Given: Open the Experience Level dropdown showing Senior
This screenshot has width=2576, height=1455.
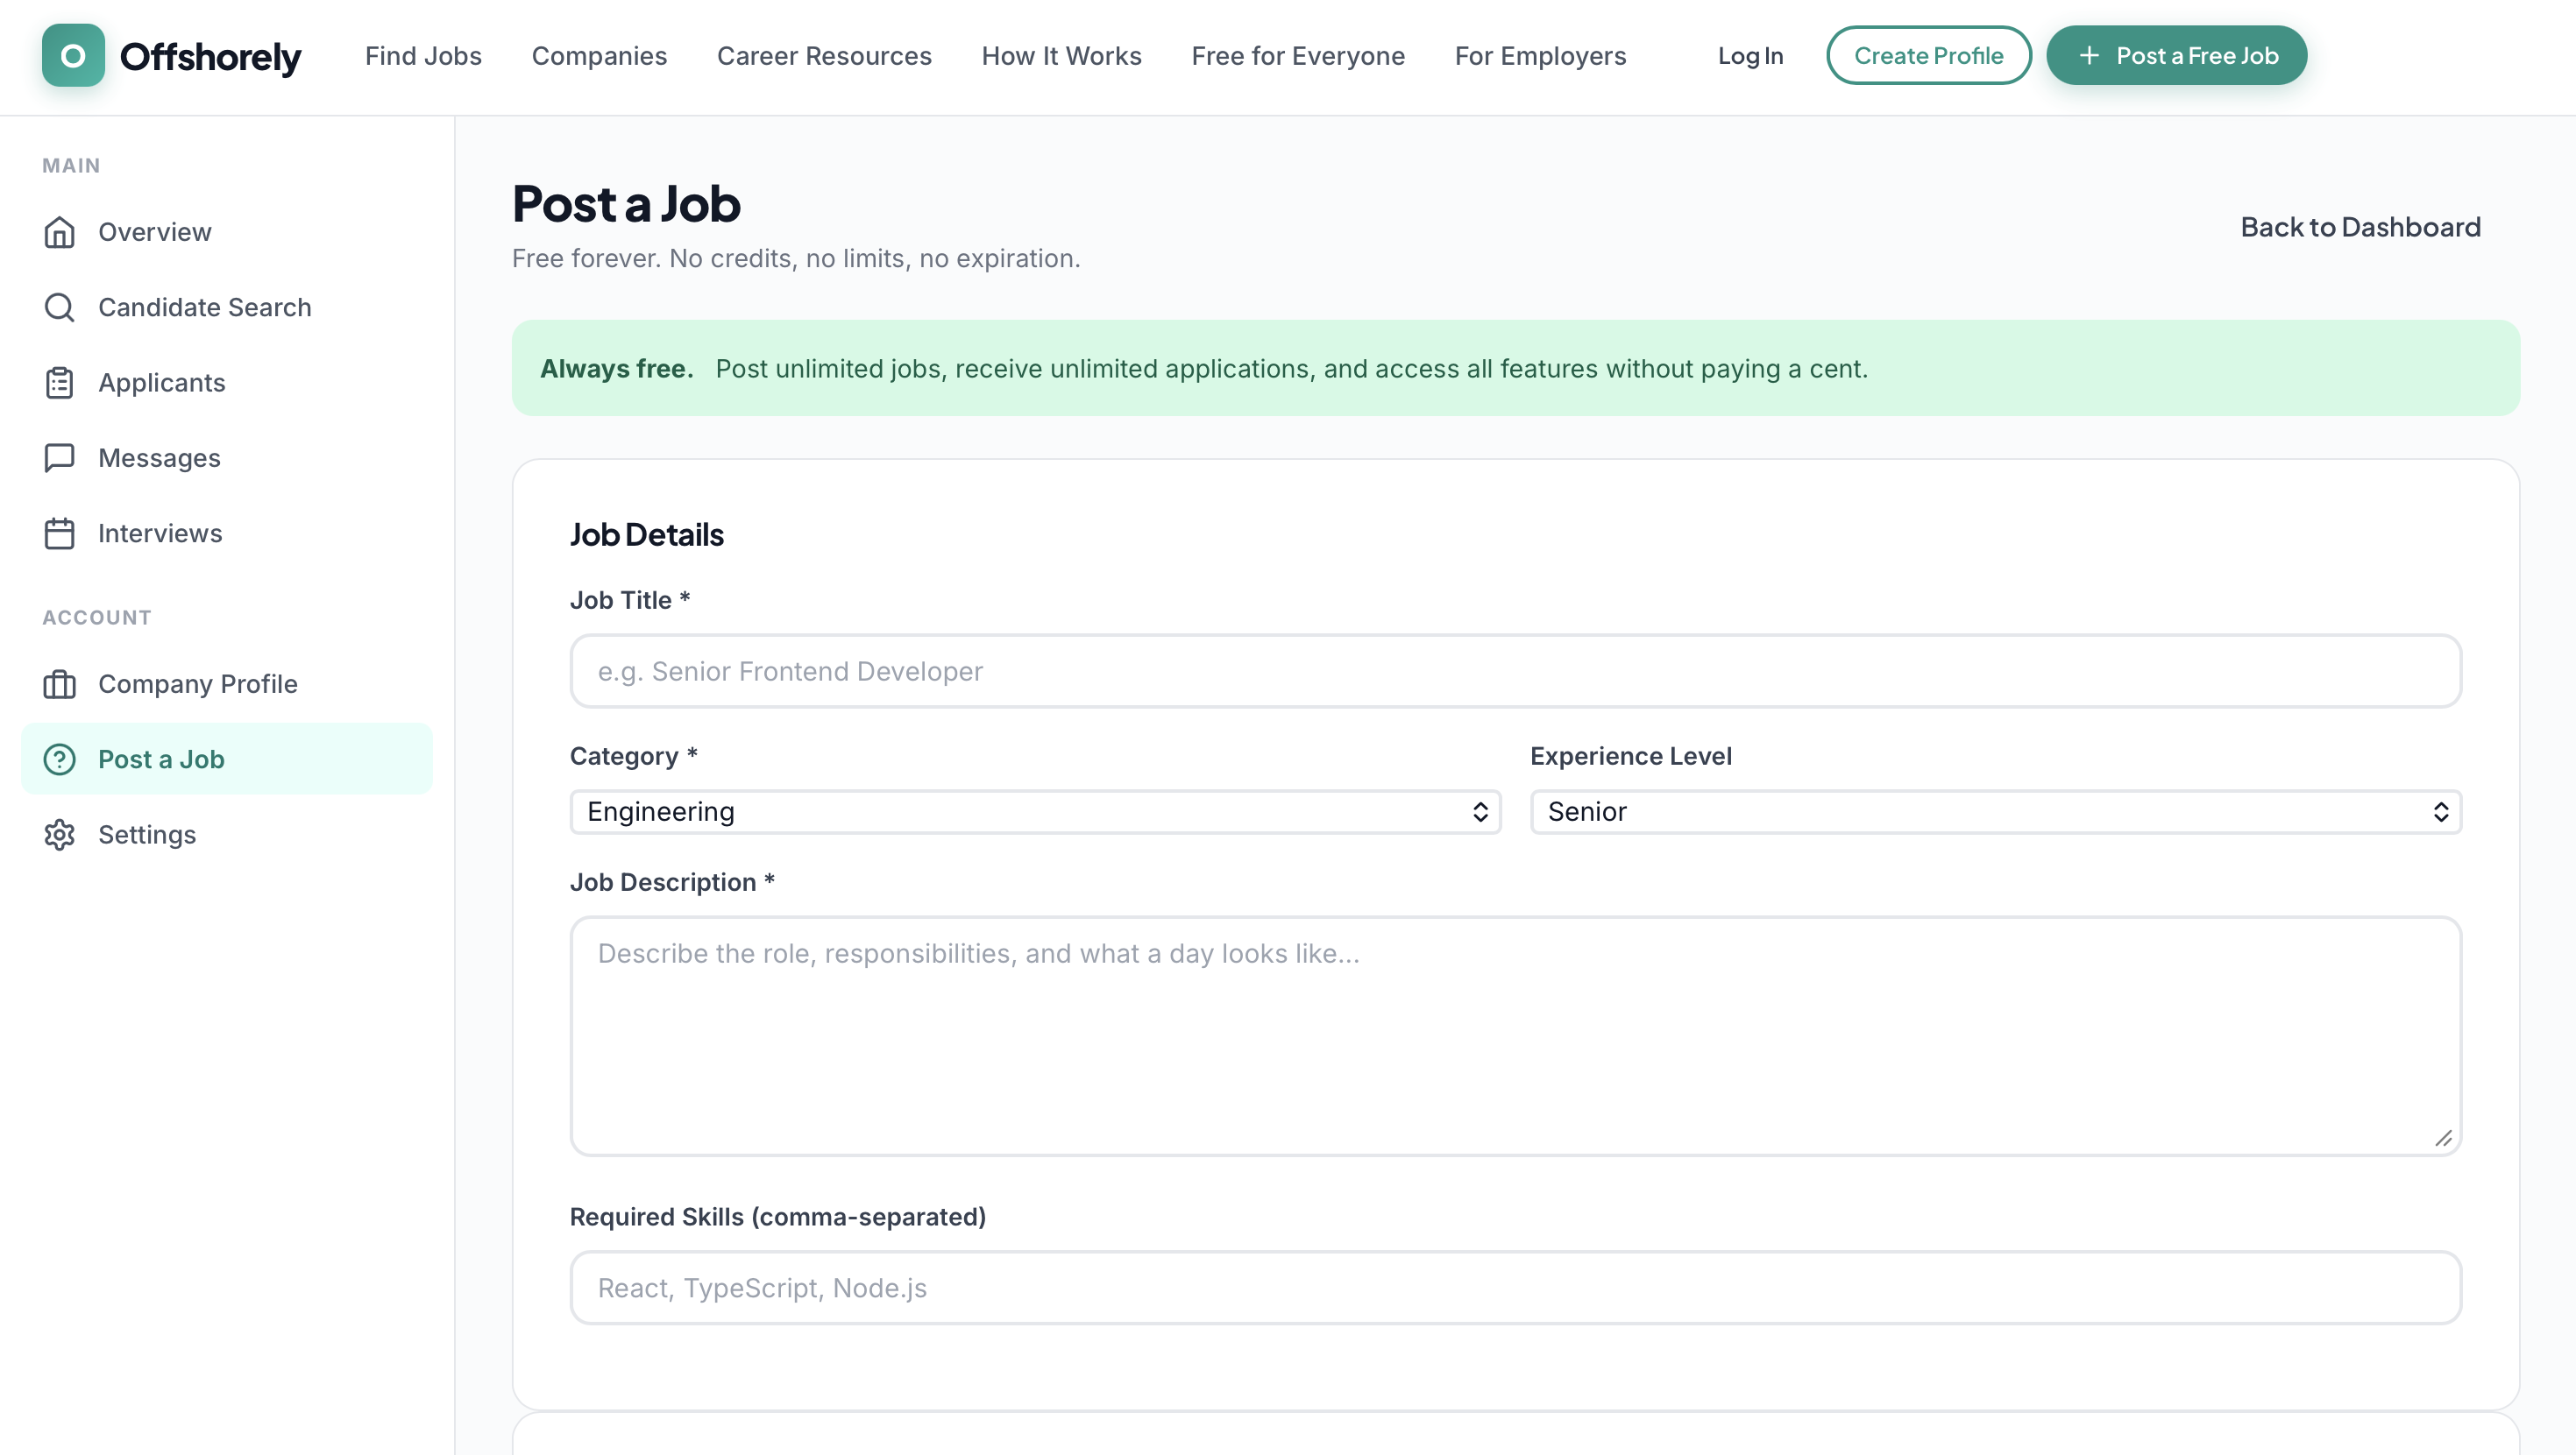Looking at the screenshot, I should [1995, 811].
